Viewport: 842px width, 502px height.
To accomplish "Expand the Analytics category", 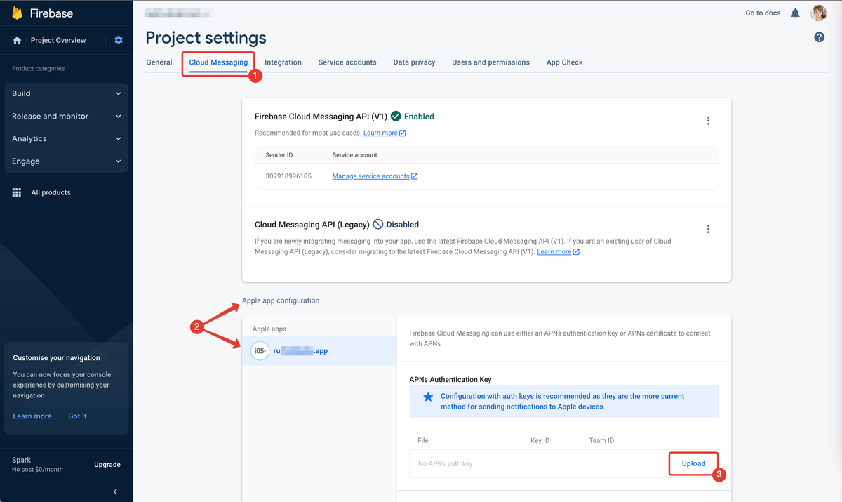I will (x=66, y=138).
